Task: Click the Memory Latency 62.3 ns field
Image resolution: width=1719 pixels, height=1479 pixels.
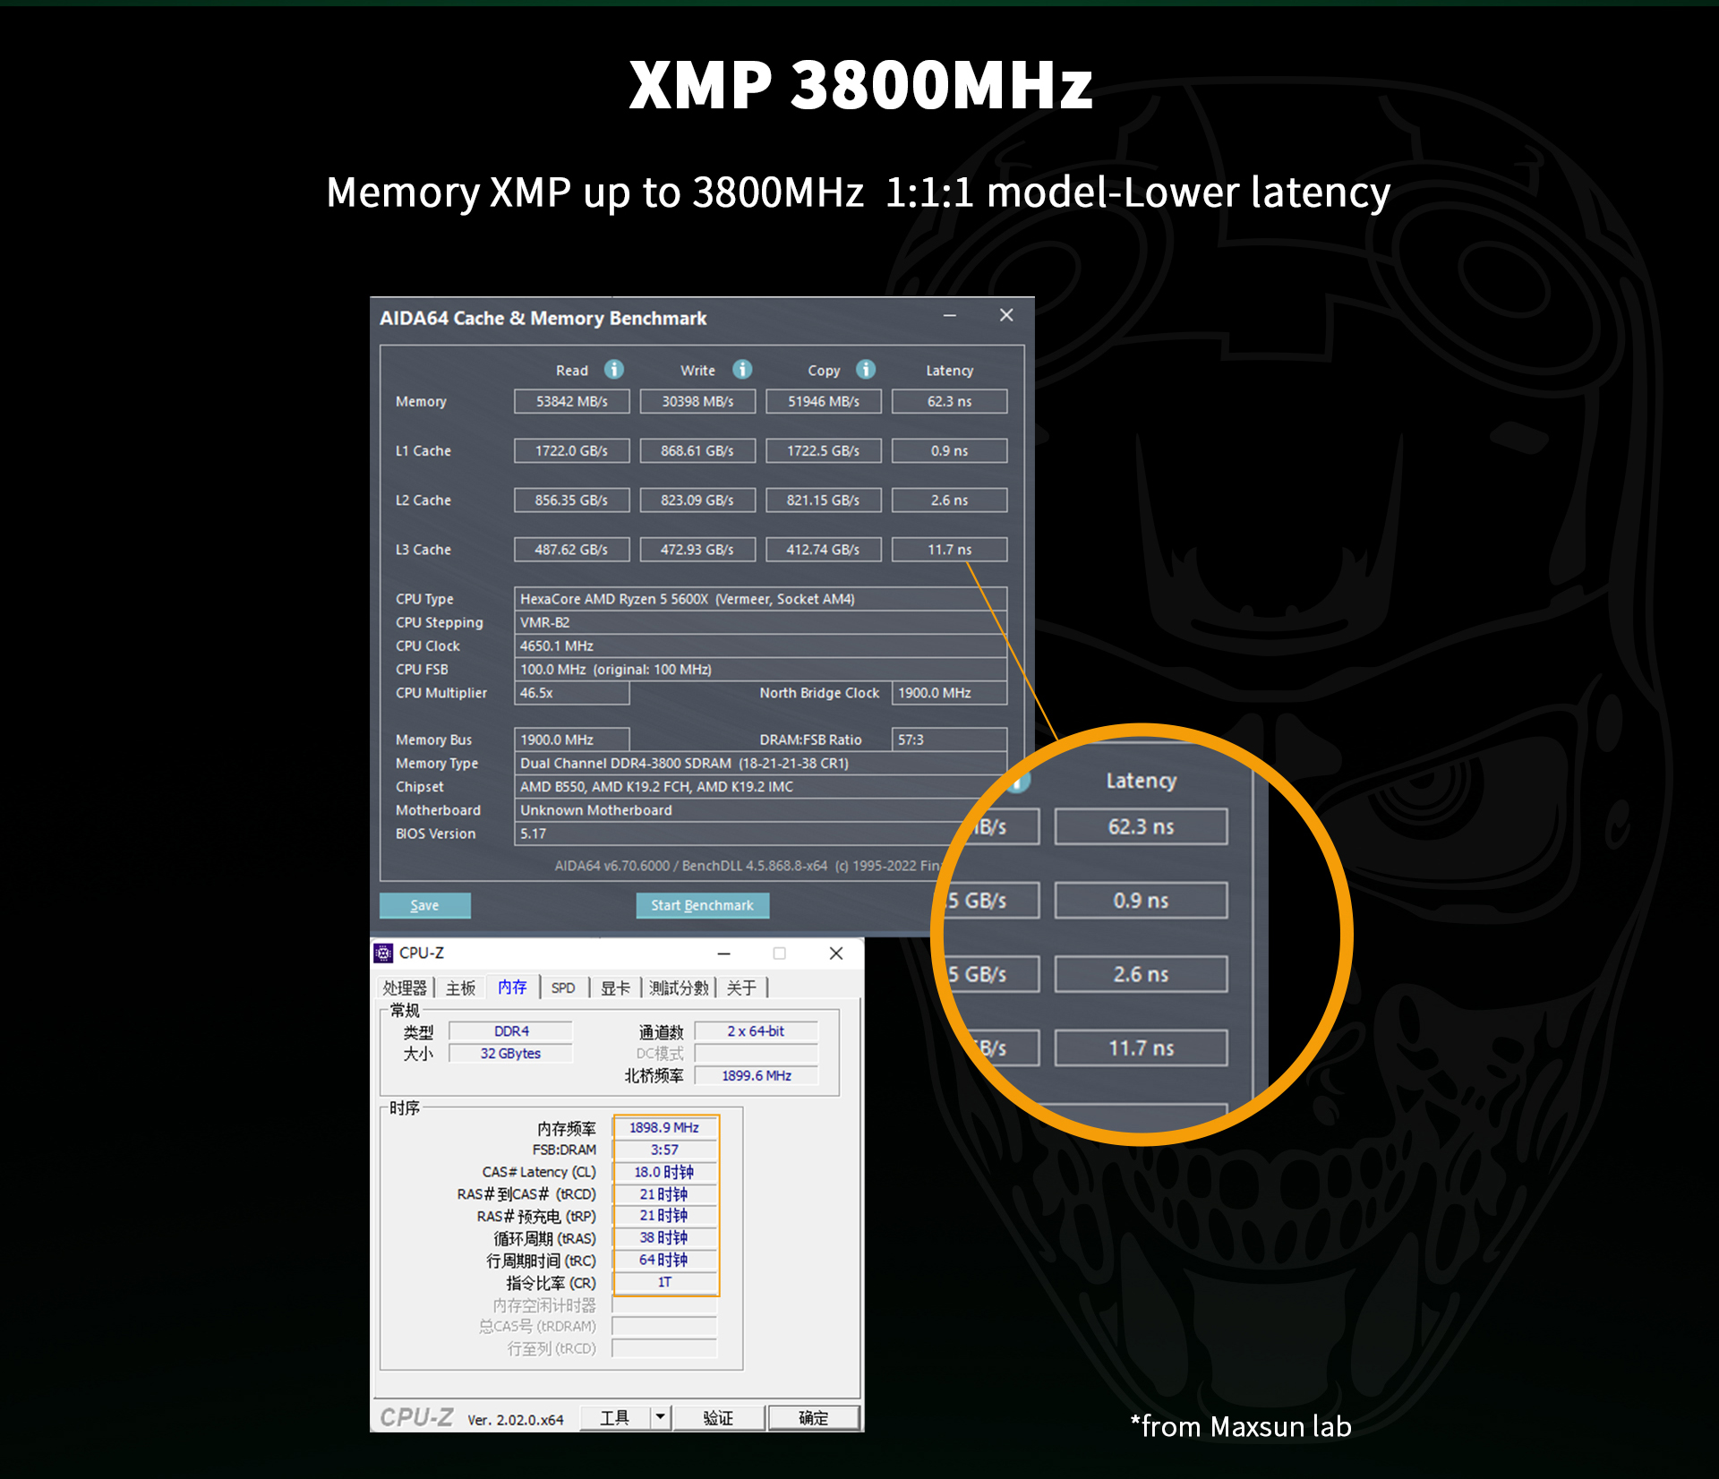Action: click(949, 401)
